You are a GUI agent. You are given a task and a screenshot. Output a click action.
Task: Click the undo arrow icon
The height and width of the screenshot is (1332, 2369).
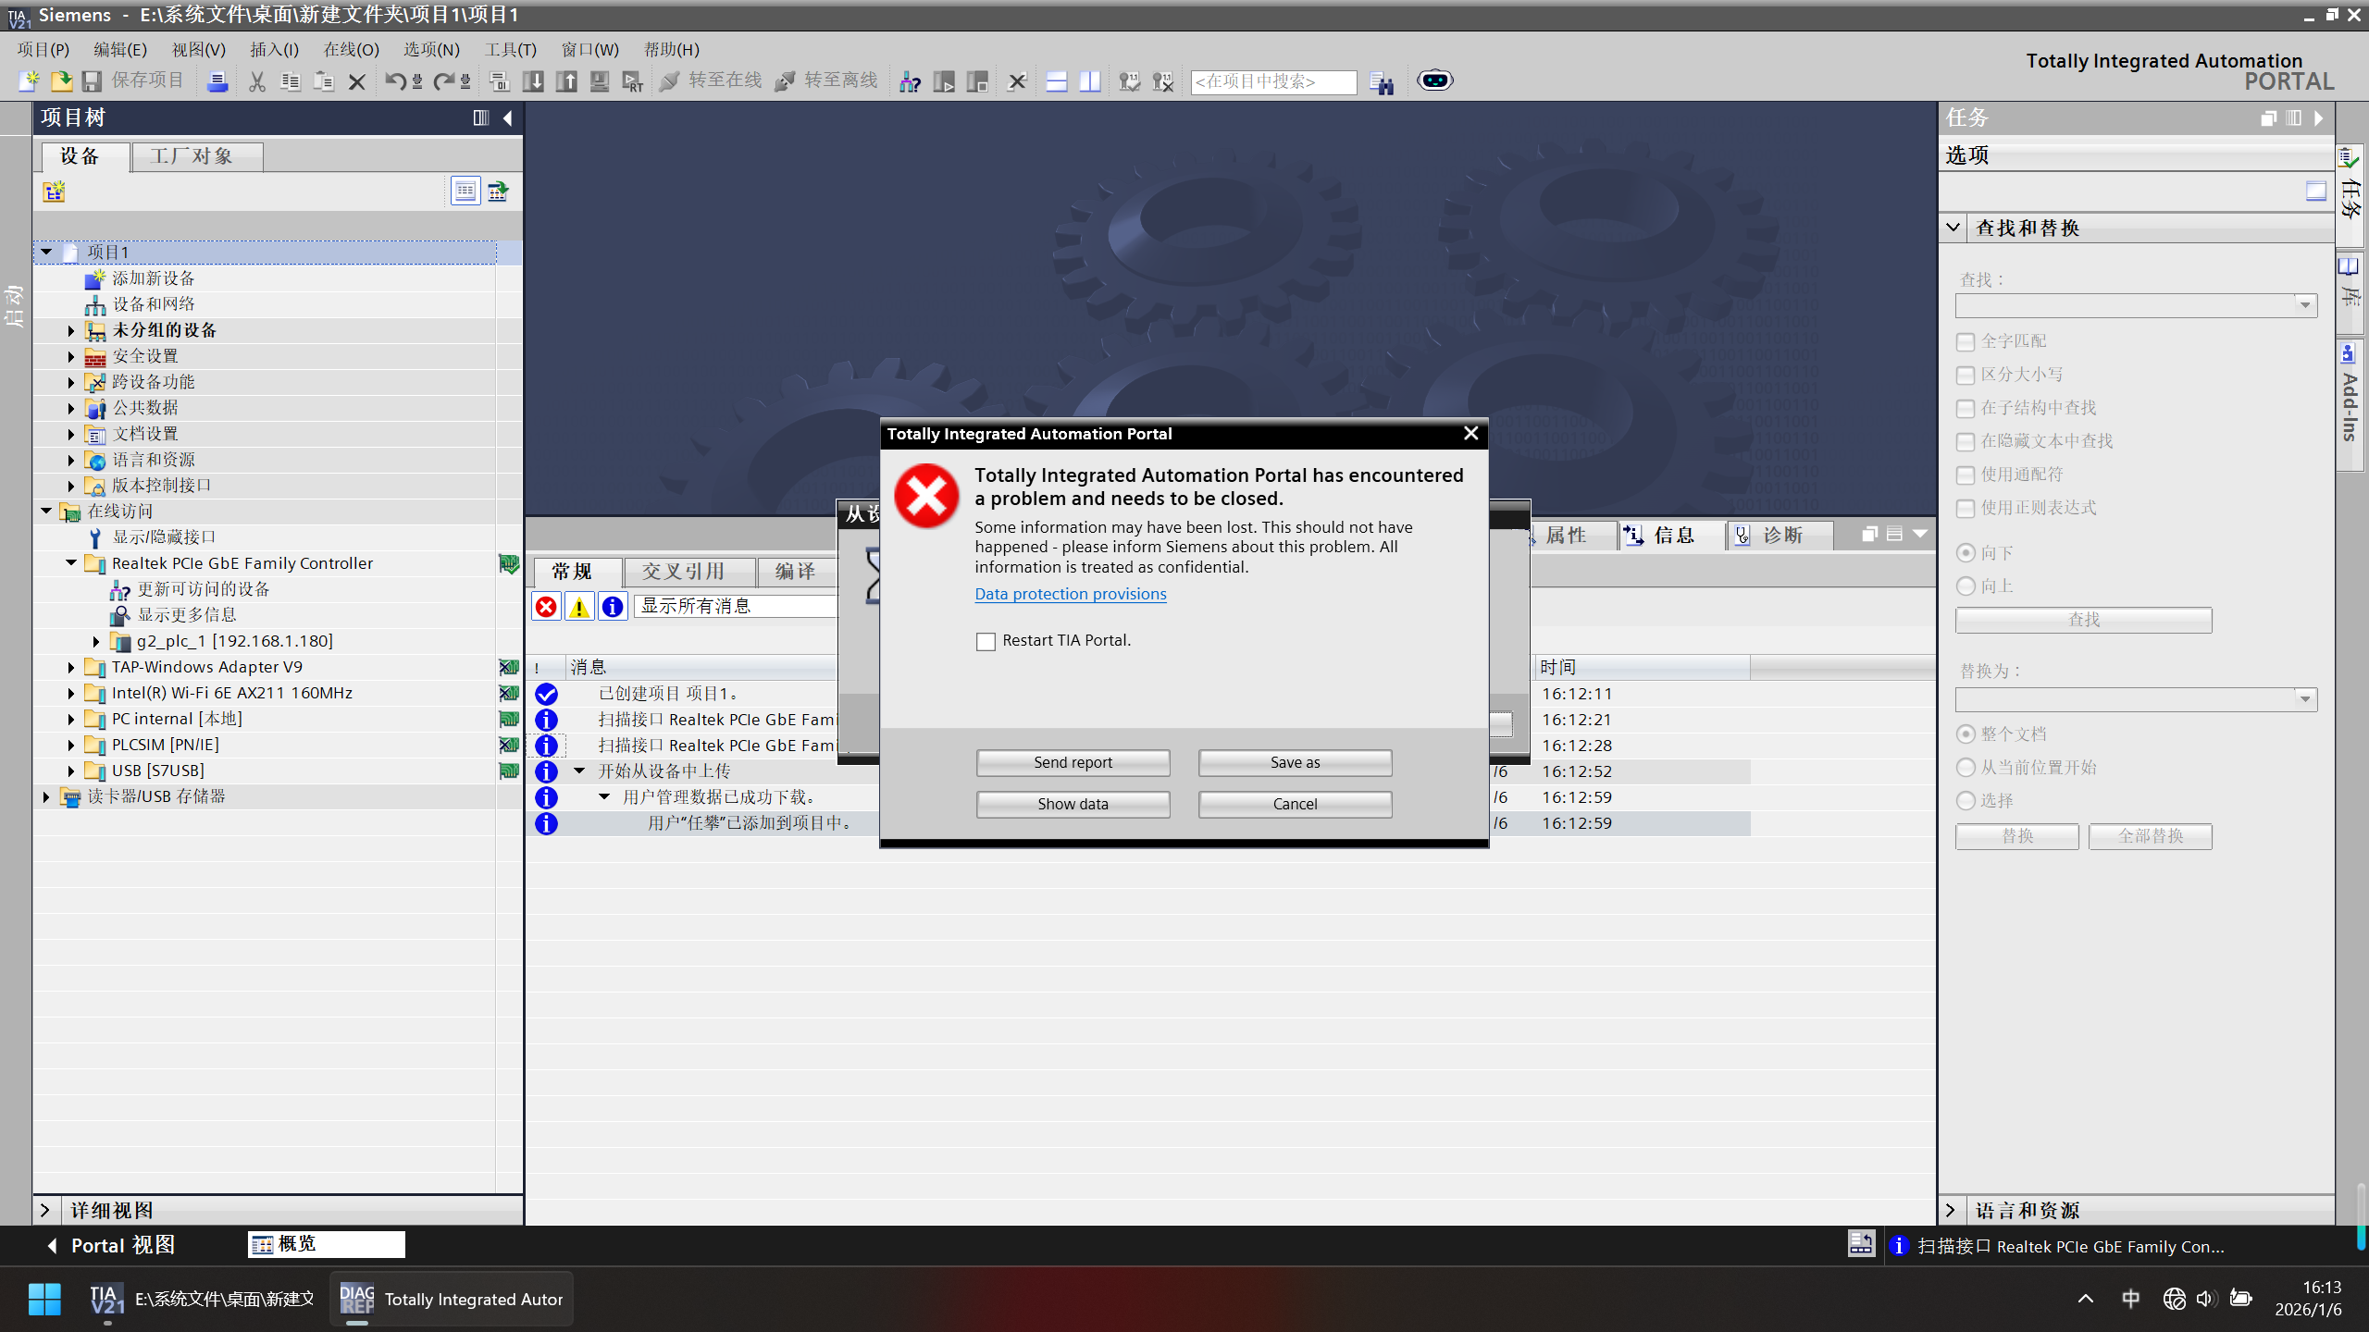click(395, 81)
